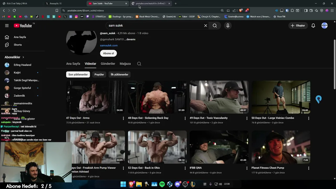Open OBS Studio from the taskbar
The height and width of the screenshot is (189, 336).
(x=185, y=184)
